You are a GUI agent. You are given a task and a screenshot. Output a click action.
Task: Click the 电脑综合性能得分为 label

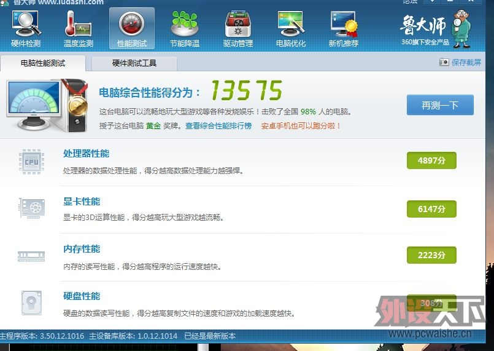[x=149, y=92]
